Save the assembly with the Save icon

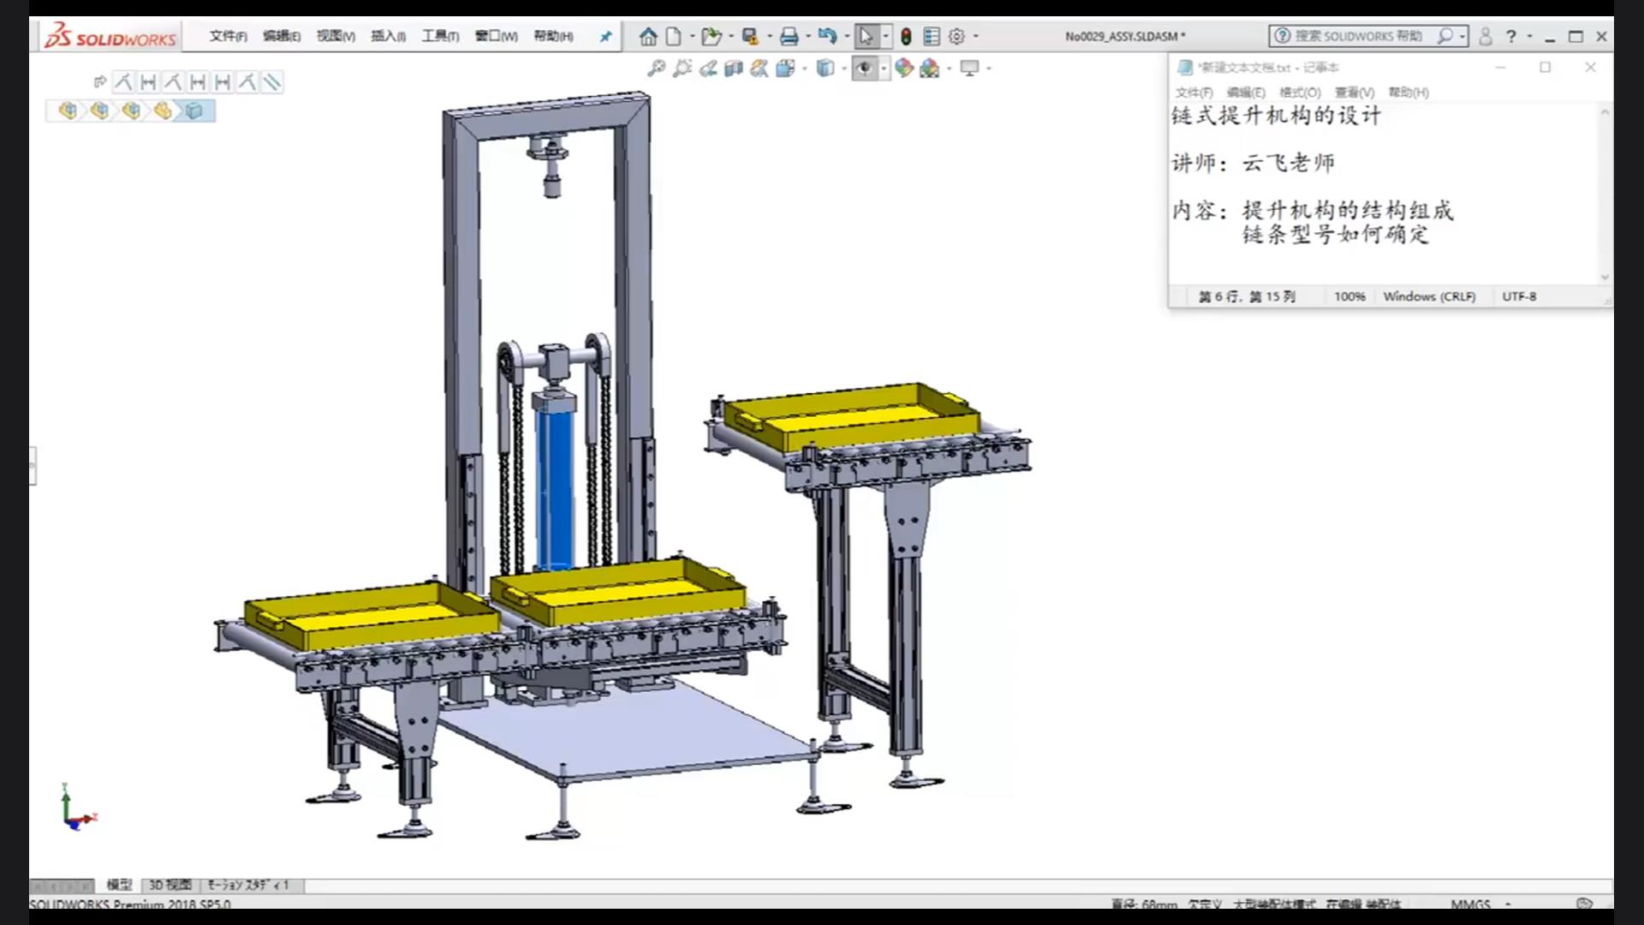click(x=750, y=36)
